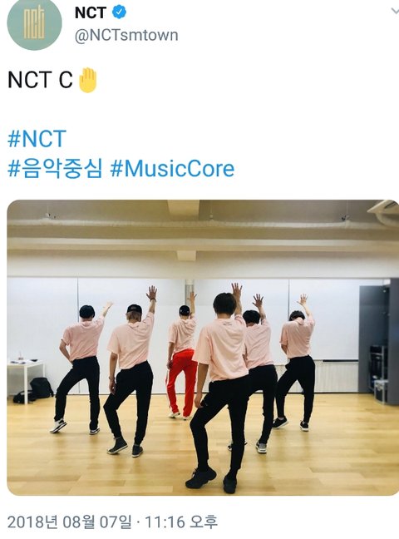Expand the tweet options chevron

coord(395,12)
